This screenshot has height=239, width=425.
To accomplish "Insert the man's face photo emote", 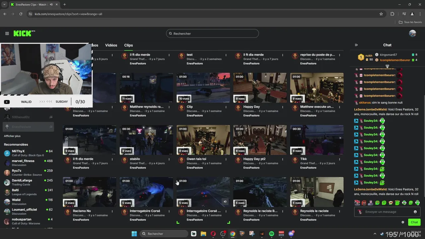I will tap(370, 202).
